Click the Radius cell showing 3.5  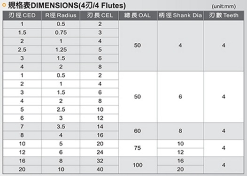(61, 127)
